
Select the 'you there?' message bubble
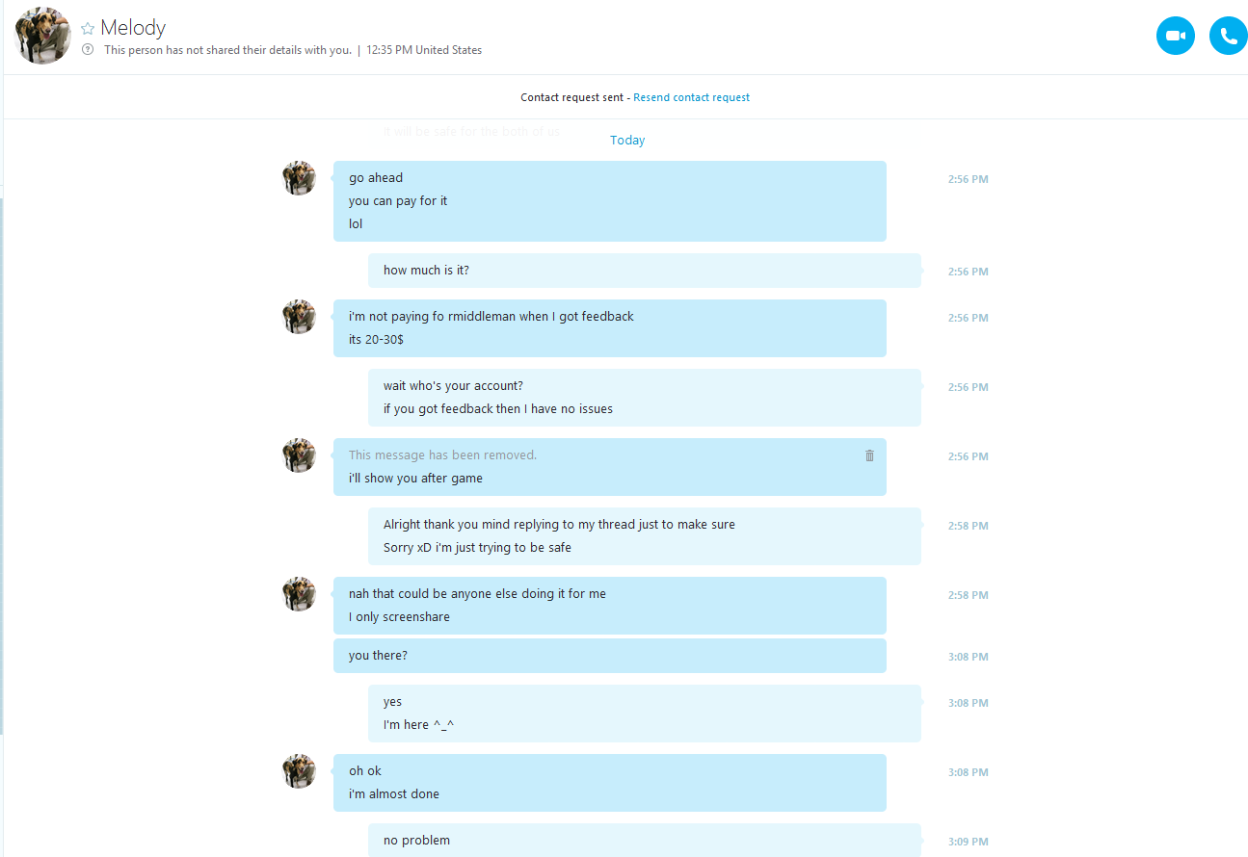coord(609,656)
